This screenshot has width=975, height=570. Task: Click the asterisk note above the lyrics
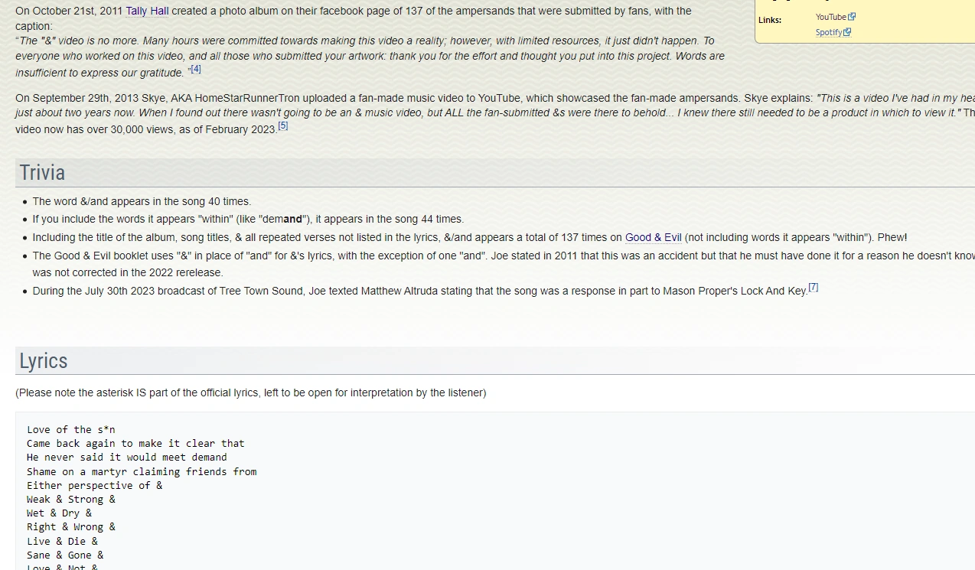[x=250, y=392]
